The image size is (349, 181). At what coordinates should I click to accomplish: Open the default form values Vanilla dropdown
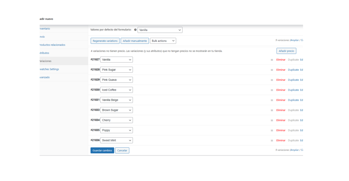[x=160, y=30]
